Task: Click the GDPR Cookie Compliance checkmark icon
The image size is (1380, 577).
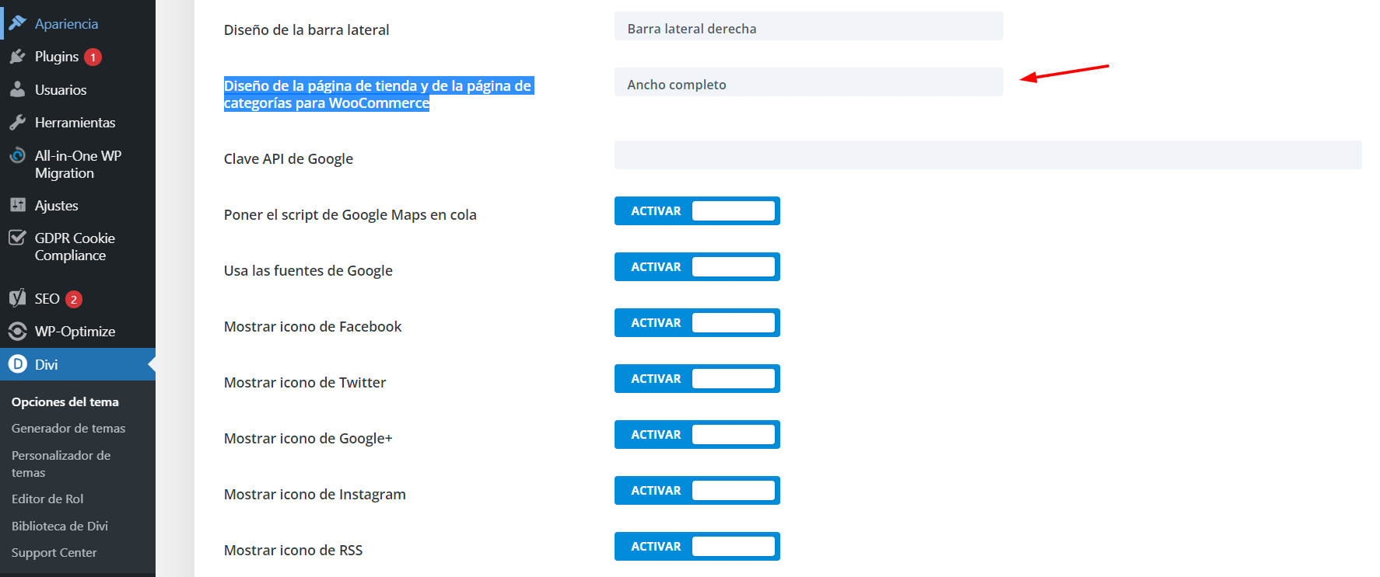Action: point(17,238)
